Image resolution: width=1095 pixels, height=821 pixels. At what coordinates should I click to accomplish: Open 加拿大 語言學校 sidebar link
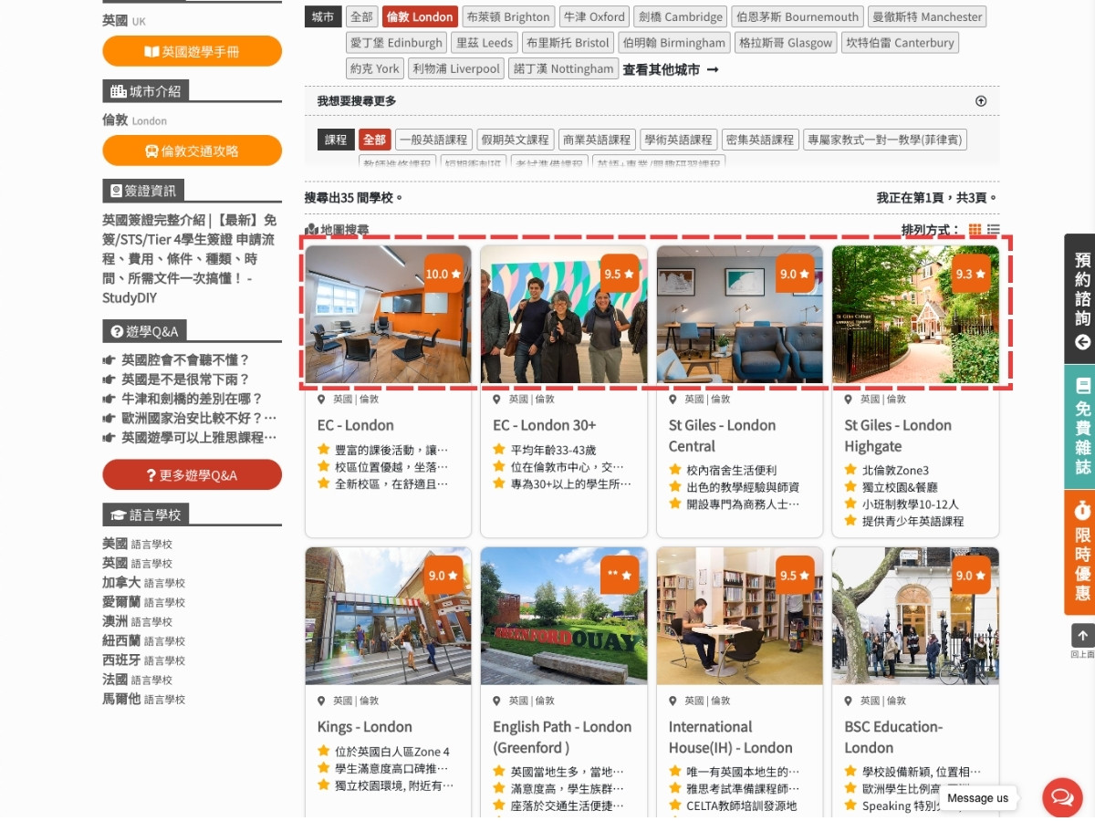[143, 582]
